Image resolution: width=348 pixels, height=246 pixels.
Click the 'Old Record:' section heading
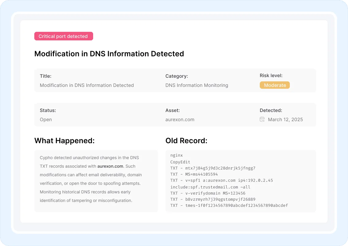click(186, 140)
